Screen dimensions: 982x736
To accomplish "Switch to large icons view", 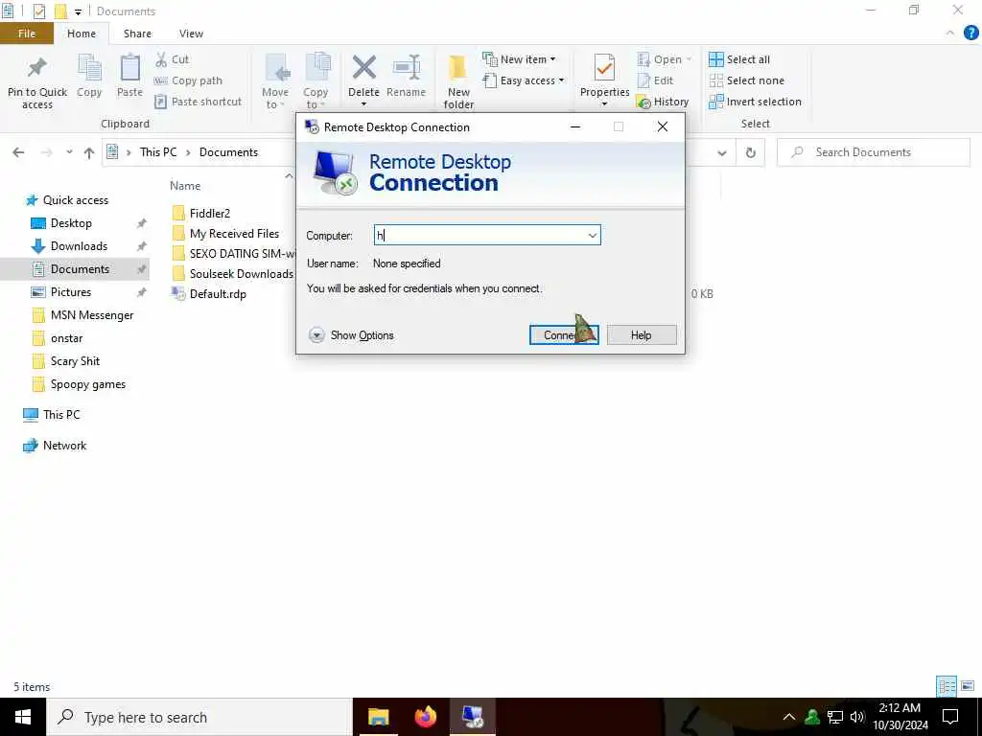I will (968, 686).
